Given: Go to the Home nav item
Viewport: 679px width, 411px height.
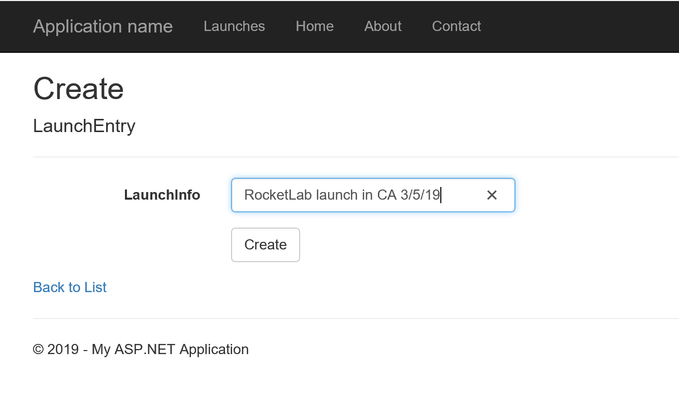Looking at the screenshot, I should click(314, 26).
